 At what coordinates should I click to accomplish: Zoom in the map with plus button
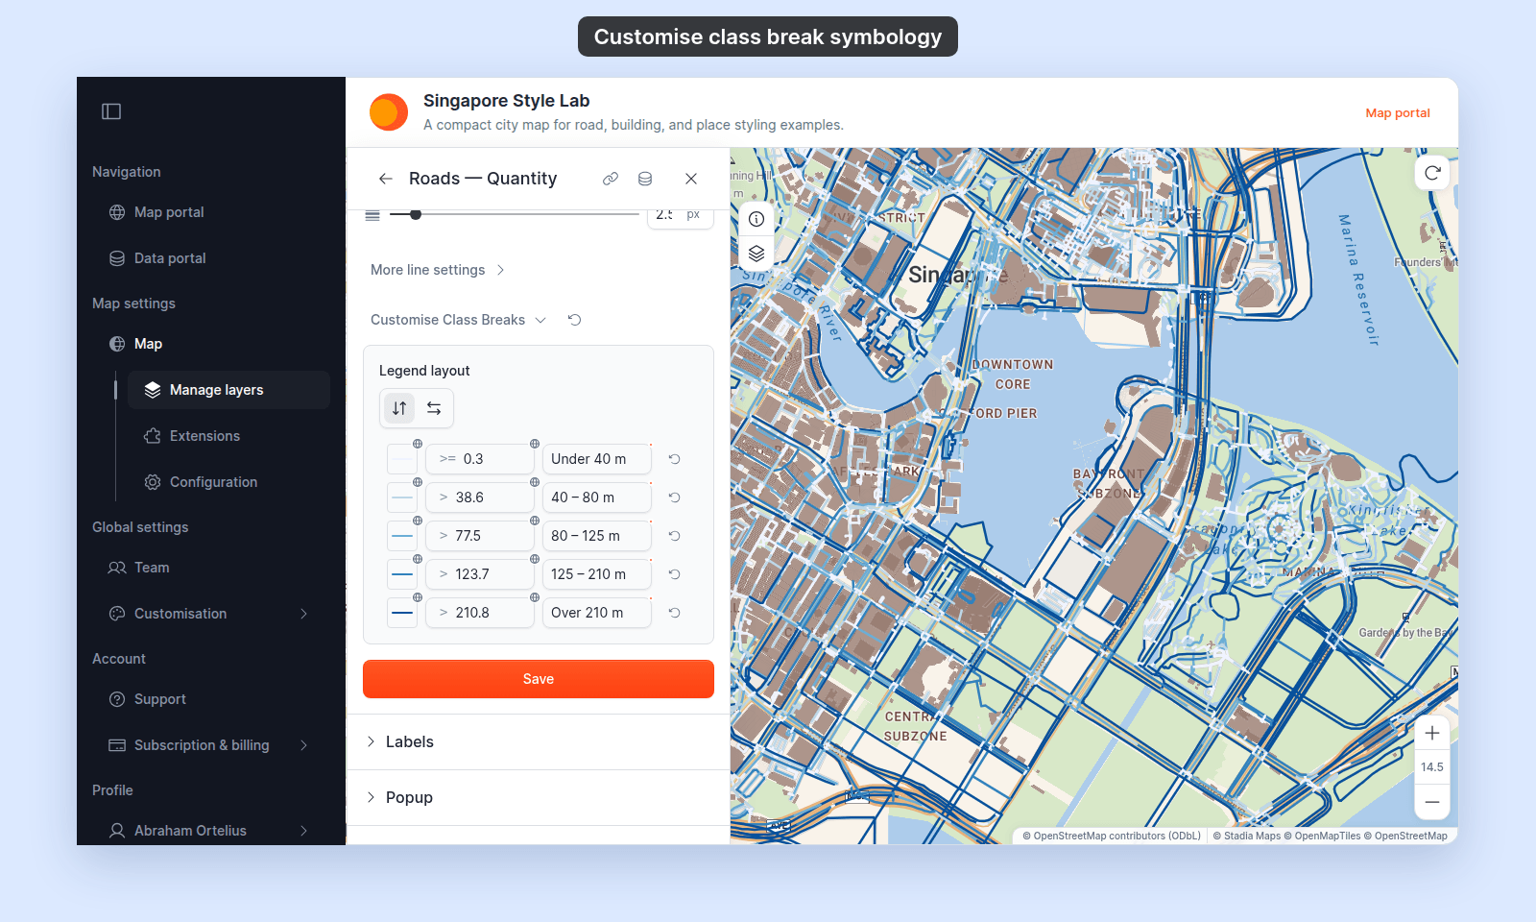tap(1432, 734)
